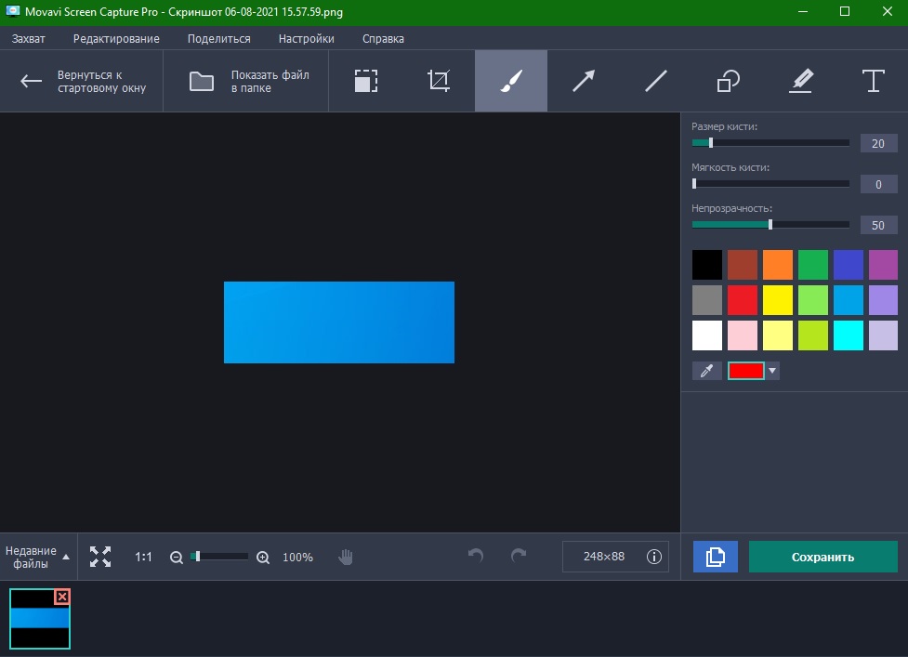Open the Поделиться menu
This screenshot has width=908, height=657.
[219, 39]
